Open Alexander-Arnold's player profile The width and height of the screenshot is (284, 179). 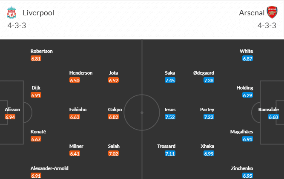(x=49, y=168)
